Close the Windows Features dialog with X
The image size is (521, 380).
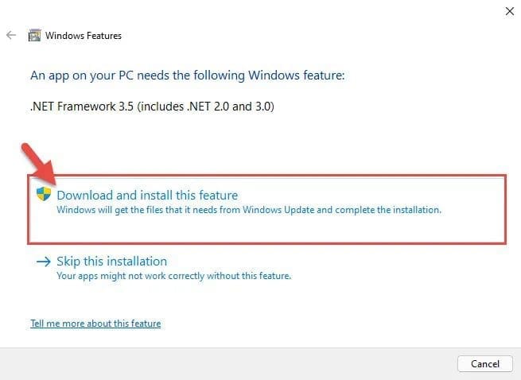point(509,11)
